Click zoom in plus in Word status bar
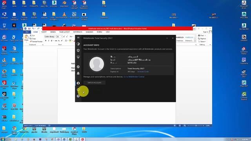 (x=204, y=126)
